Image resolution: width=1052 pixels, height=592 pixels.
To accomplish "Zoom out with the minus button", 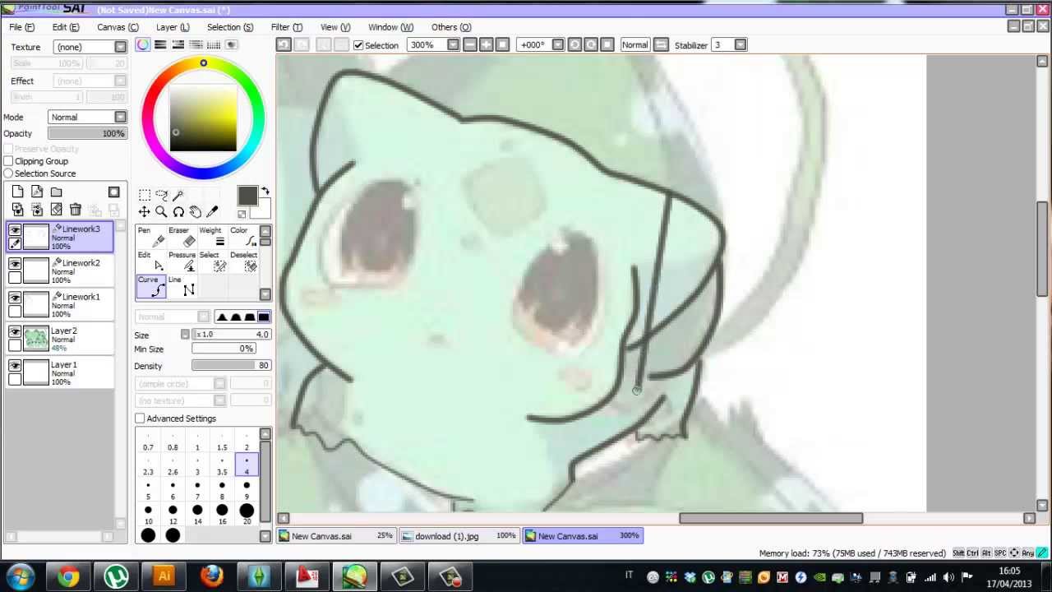I will 469,44.
